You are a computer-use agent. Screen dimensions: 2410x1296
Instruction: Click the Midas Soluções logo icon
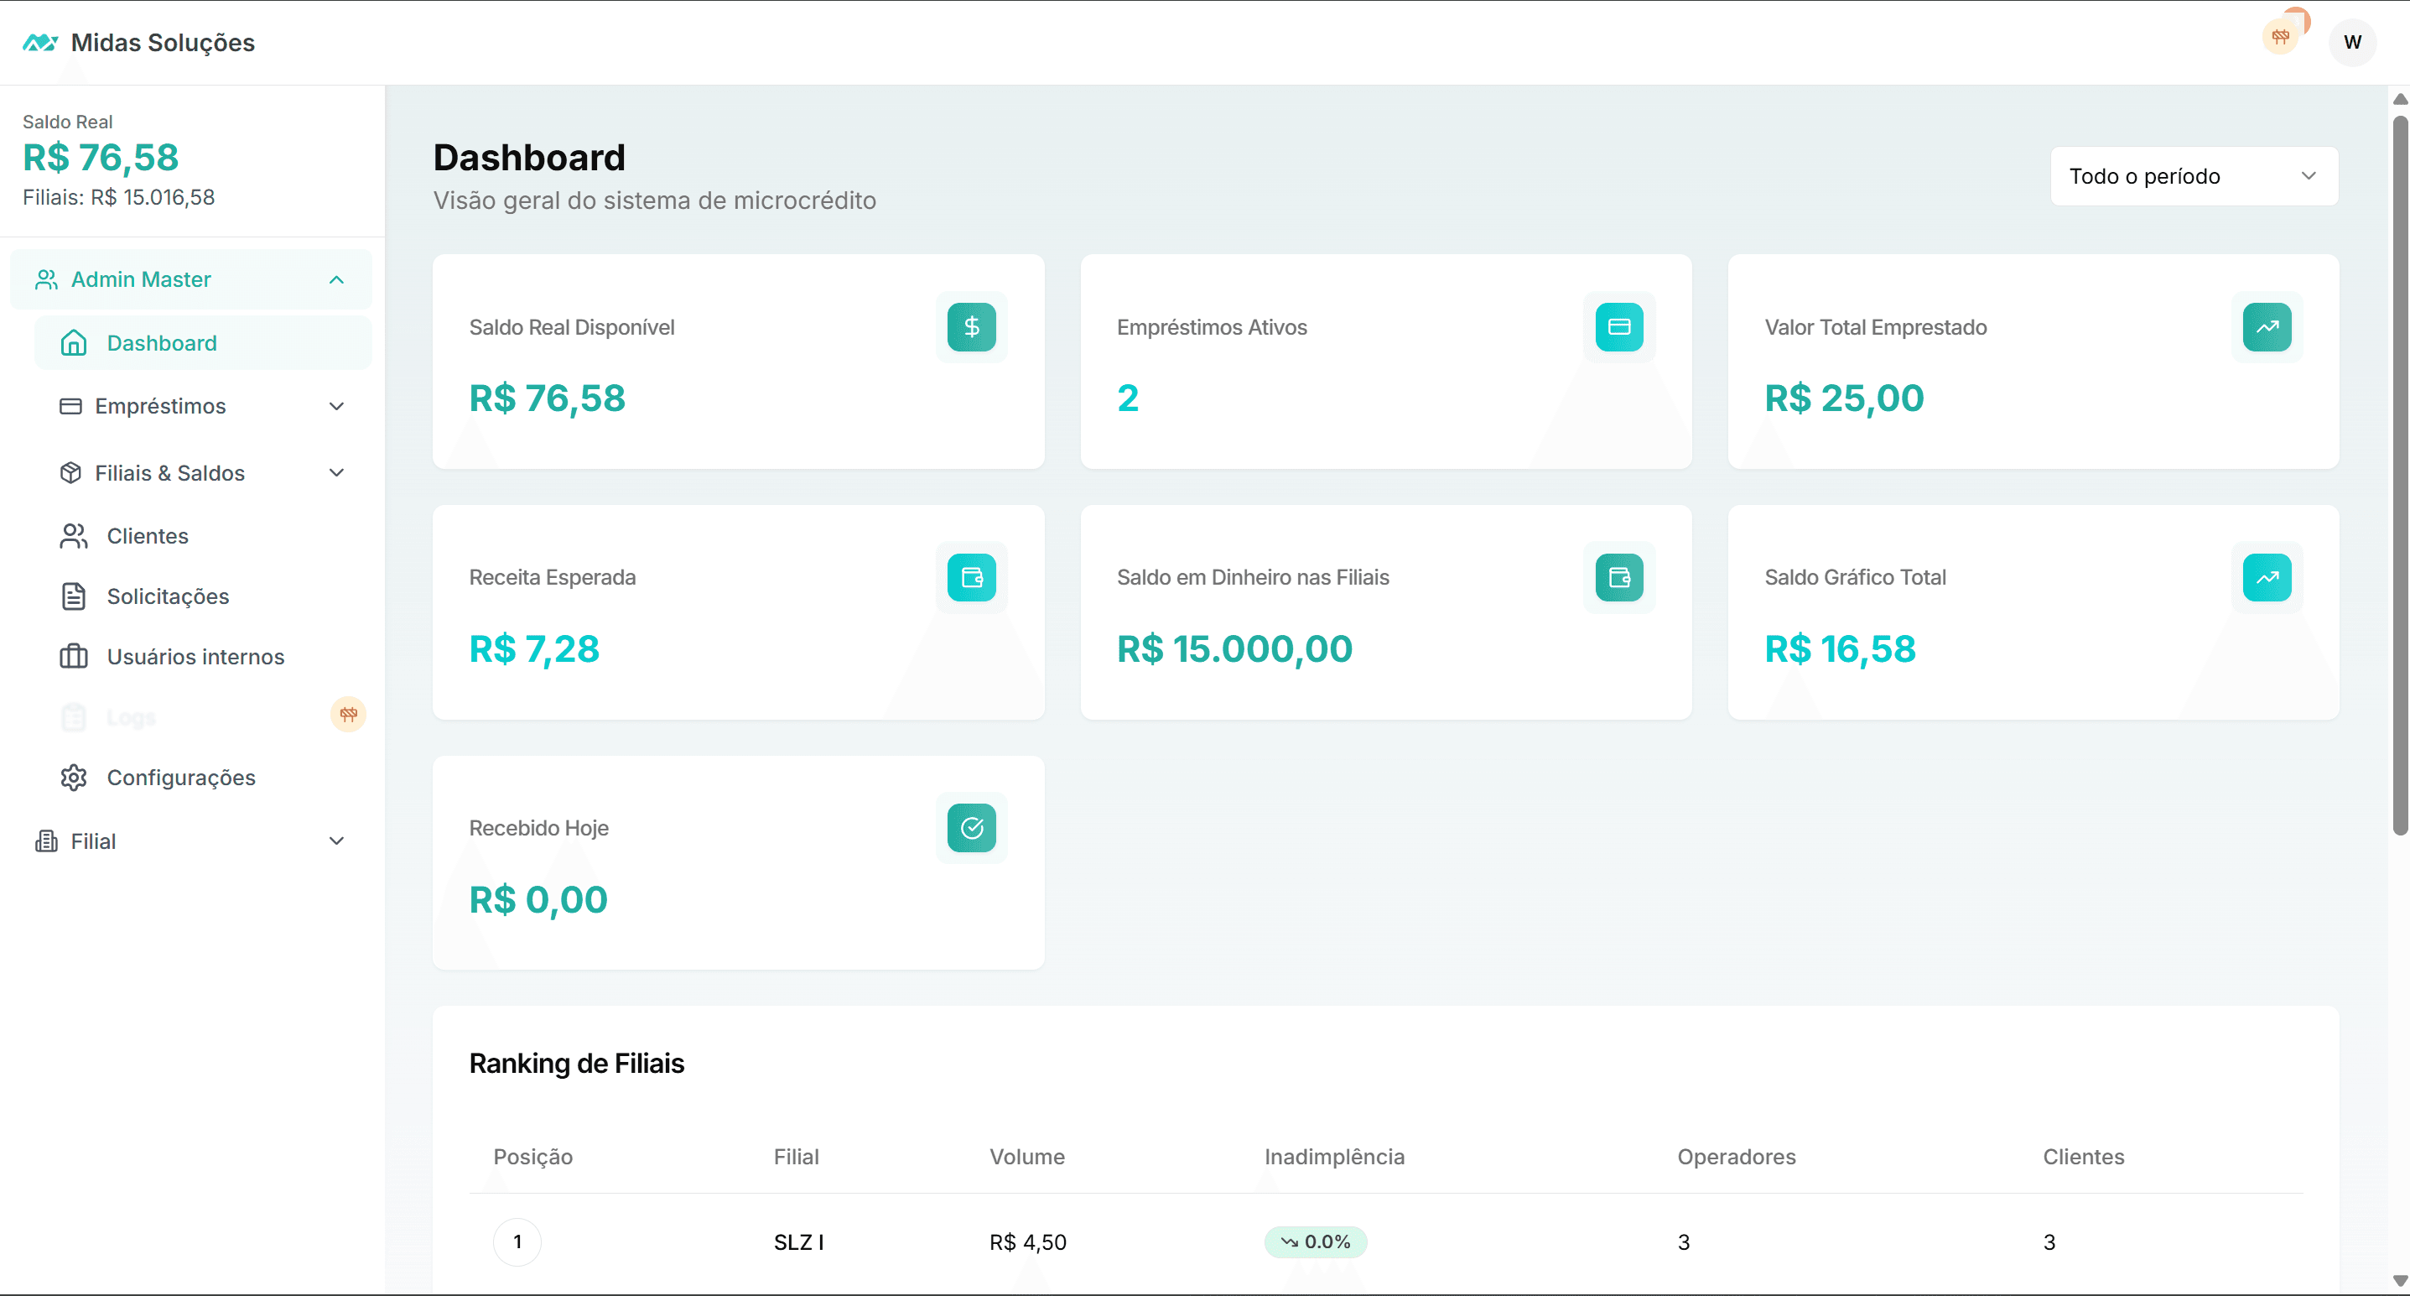click(x=40, y=43)
